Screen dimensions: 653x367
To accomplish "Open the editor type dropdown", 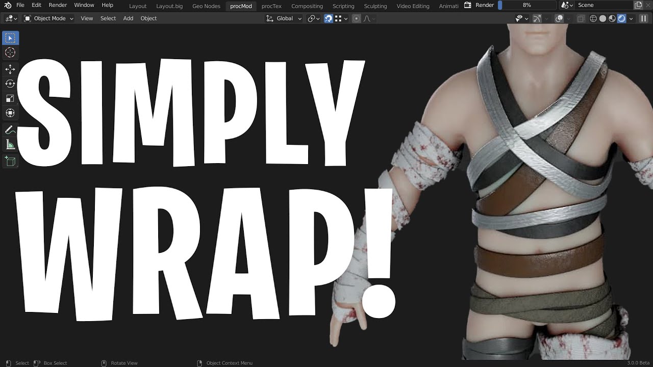I will tap(11, 18).
